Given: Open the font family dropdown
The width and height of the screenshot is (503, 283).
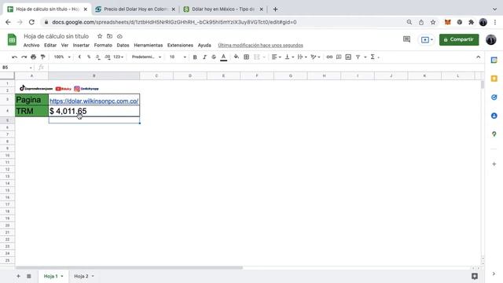Looking at the screenshot, I should pyautogui.click(x=147, y=57).
